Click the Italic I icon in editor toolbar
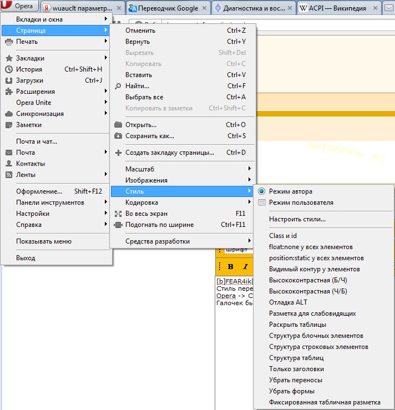The image size is (395, 410). click(x=245, y=266)
